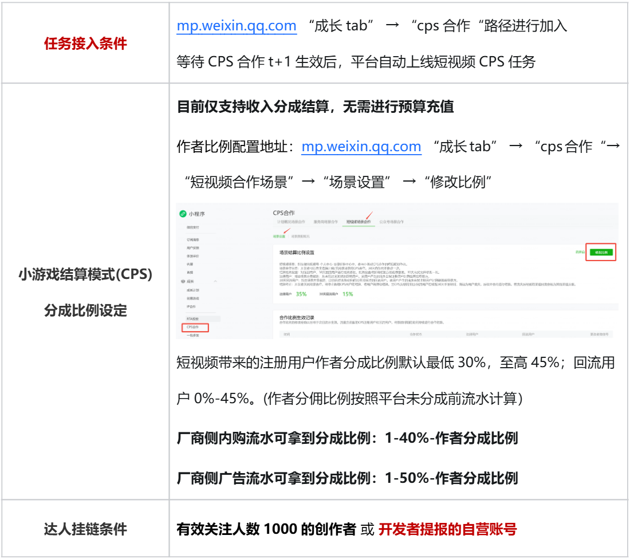Screen dimensions: 630x559
Task: Click the 15% returning user ratio value
Action: 348,294
